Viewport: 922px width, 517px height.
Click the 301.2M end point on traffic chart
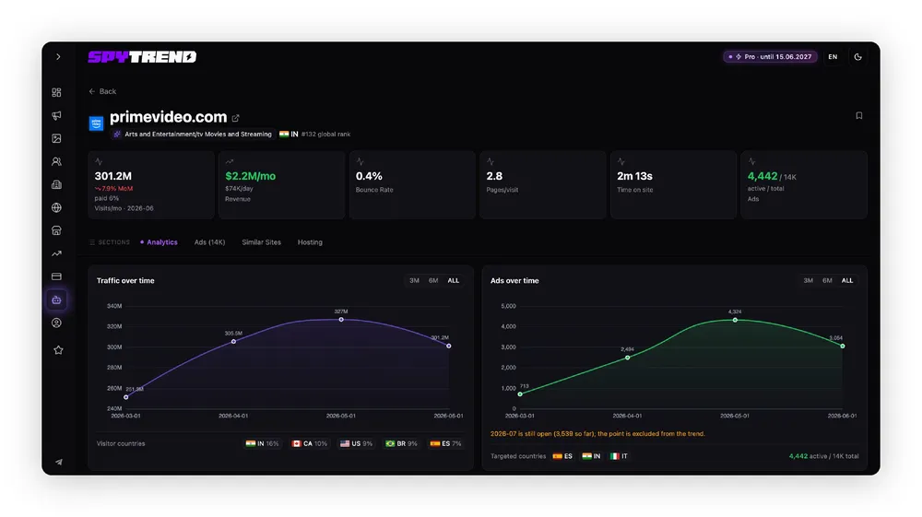[449, 346]
